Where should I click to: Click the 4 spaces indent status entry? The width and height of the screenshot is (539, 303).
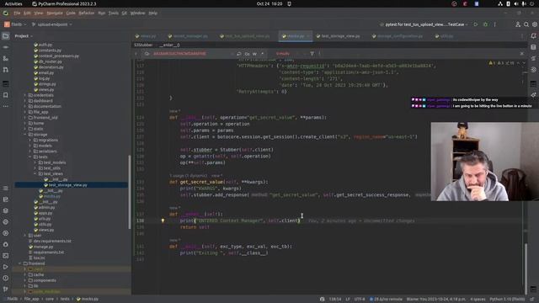(x=478, y=300)
